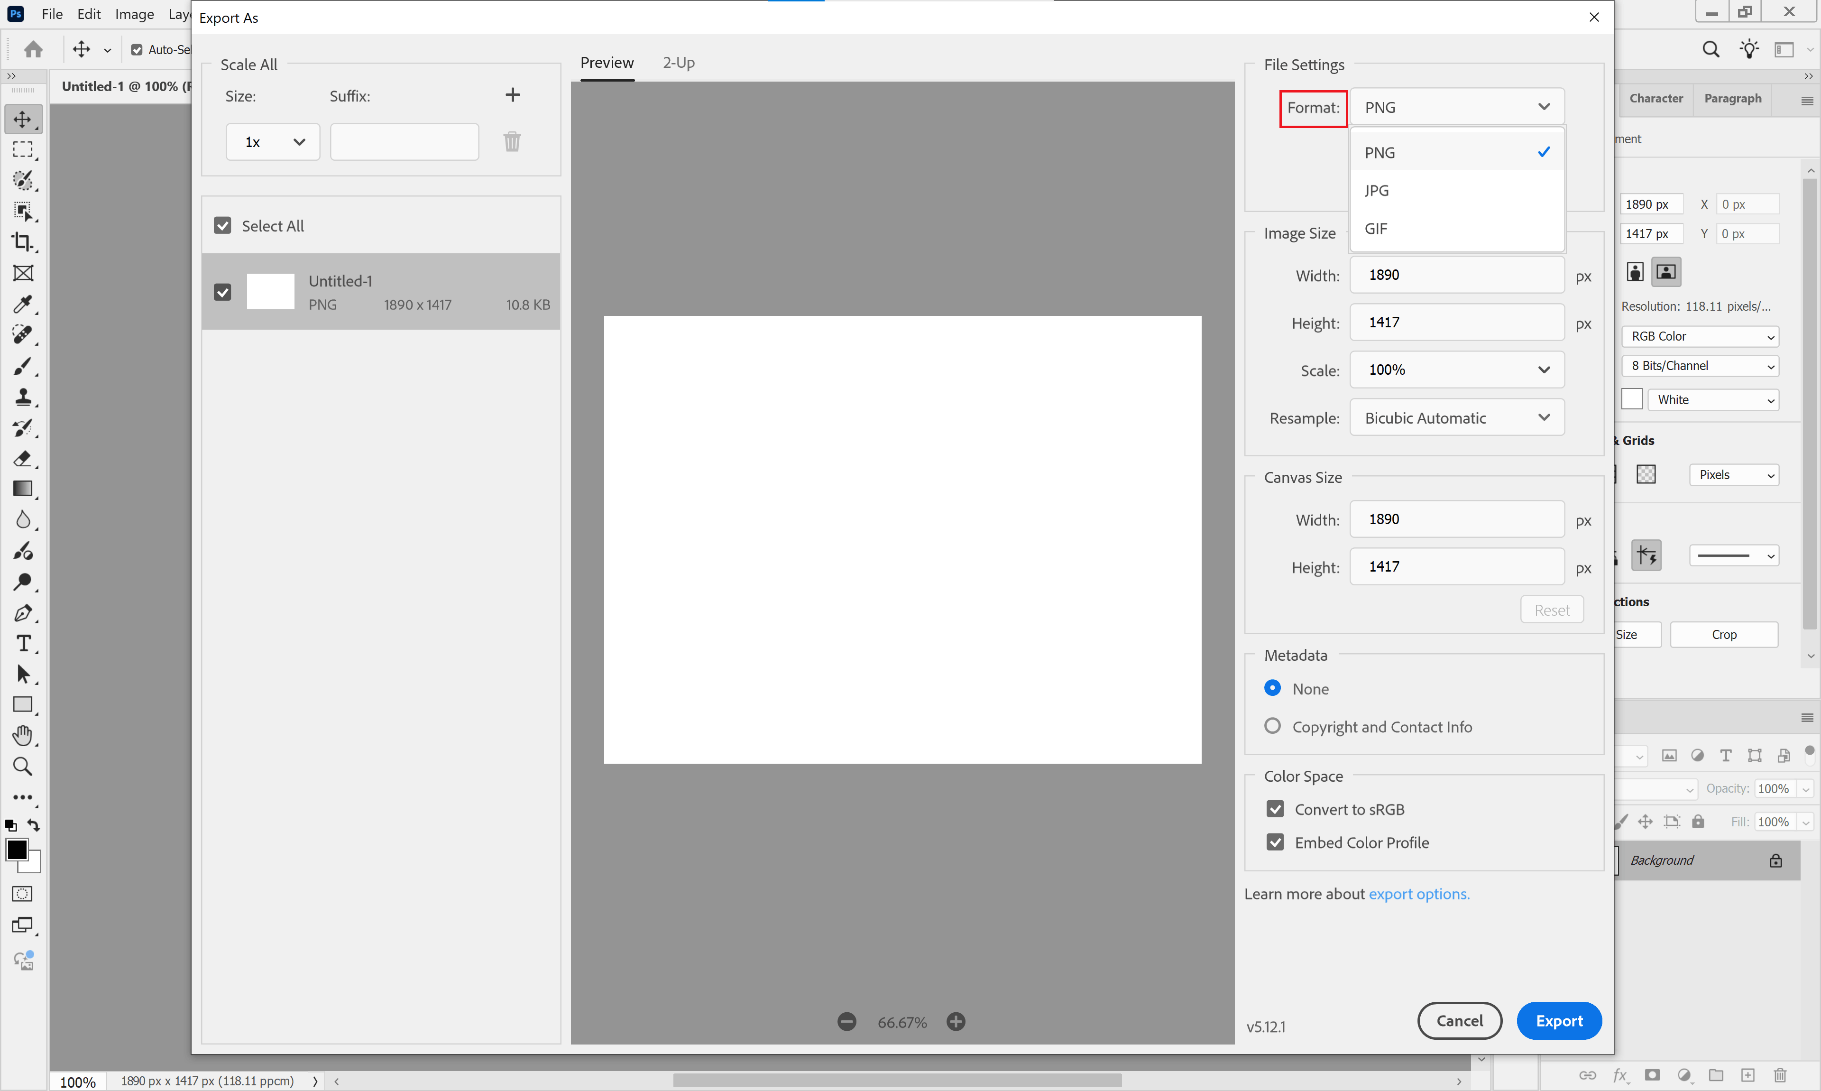
Task: Switch to the 2-Up tab
Action: point(678,63)
